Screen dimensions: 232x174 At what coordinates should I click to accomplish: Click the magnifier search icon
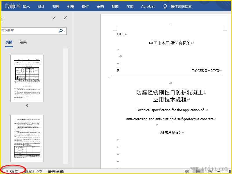61,31
